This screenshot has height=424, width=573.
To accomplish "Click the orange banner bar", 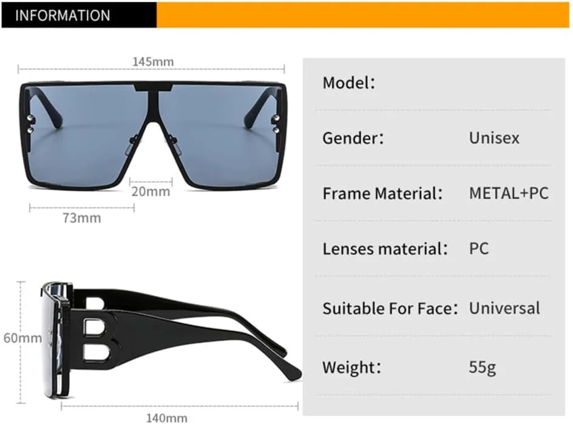I will pyautogui.click(x=364, y=15).
